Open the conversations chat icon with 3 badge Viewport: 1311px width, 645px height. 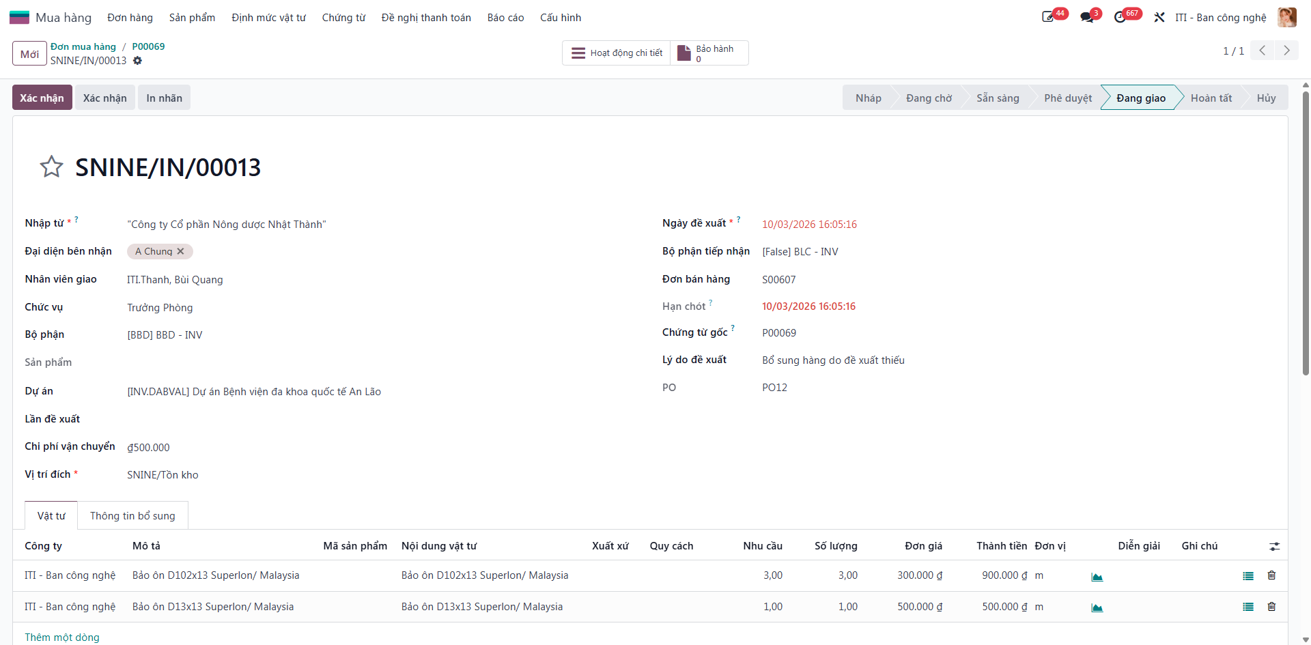[x=1087, y=17]
